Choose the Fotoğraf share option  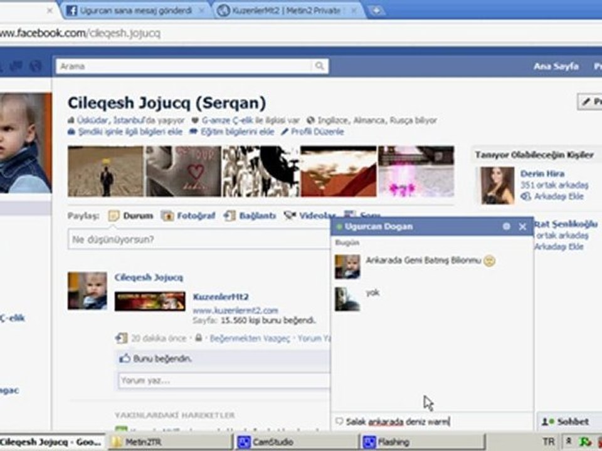(x=188, y=216)
